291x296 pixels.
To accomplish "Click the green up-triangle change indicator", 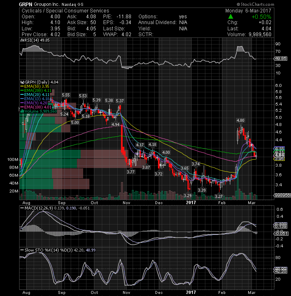I will [x=231, y=17].
